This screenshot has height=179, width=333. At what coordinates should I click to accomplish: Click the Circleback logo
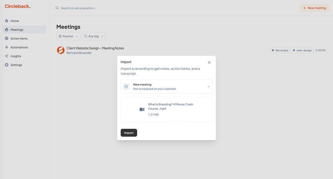point(17,6)
